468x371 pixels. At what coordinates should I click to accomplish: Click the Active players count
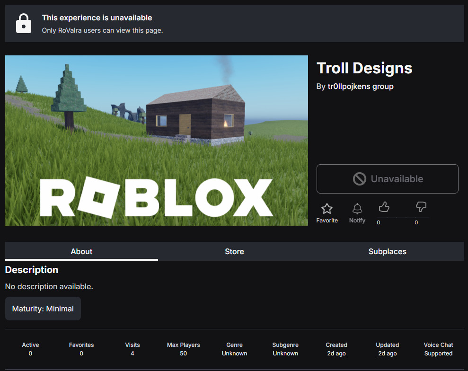click(30, 353)
